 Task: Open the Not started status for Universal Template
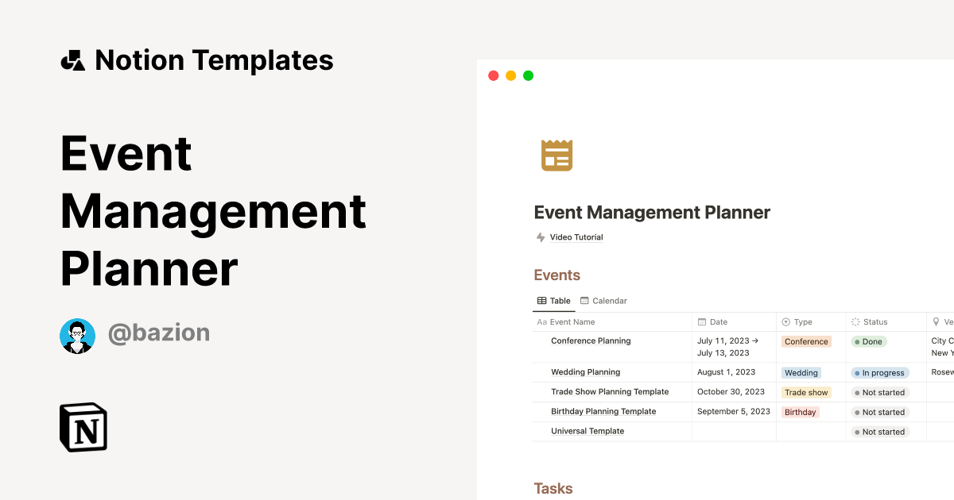(x=880, y=431)
